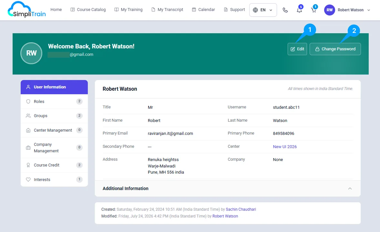Click the primary phone 849584096

point(283,134)
